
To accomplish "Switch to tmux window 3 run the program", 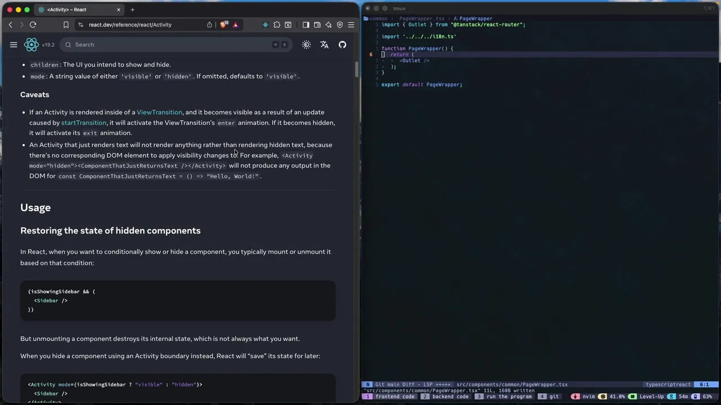I will click(x=504, y=397).
